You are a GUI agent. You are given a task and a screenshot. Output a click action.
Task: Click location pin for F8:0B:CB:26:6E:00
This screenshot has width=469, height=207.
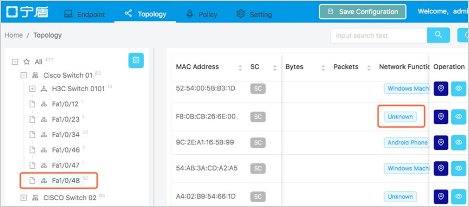coord(441,116)
